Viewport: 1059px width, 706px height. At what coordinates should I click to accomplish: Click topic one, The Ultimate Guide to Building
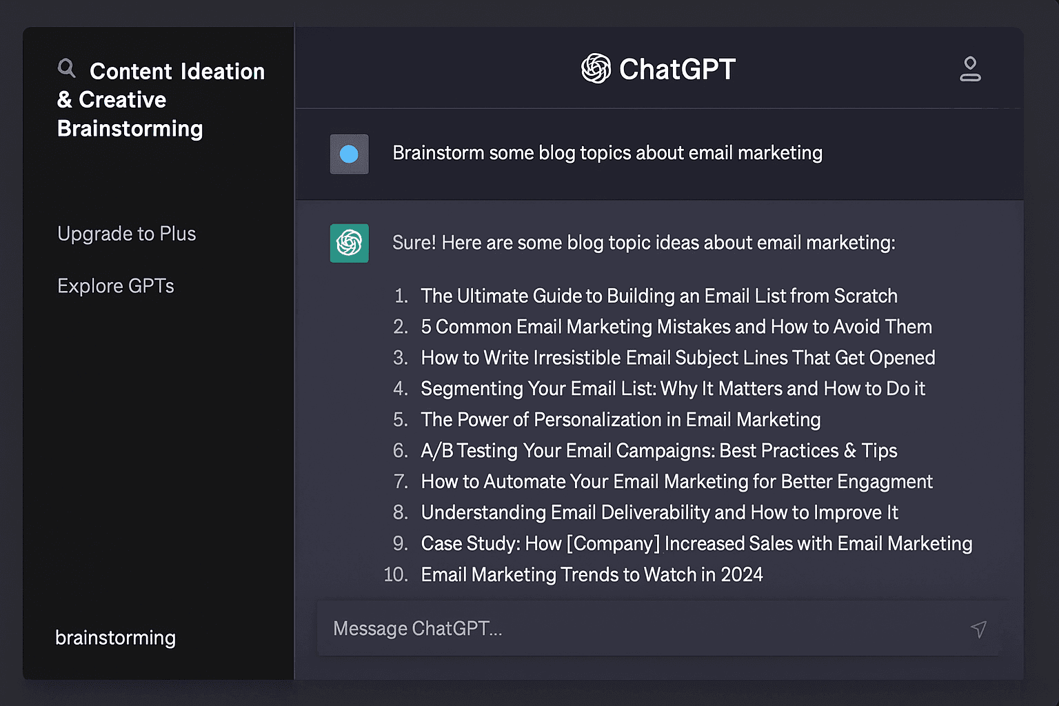(658, 296)
